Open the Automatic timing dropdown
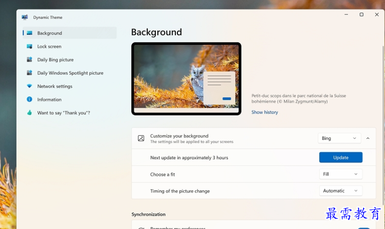The height and width of the screenshot is (229, 385). click(x=341, y=191)
